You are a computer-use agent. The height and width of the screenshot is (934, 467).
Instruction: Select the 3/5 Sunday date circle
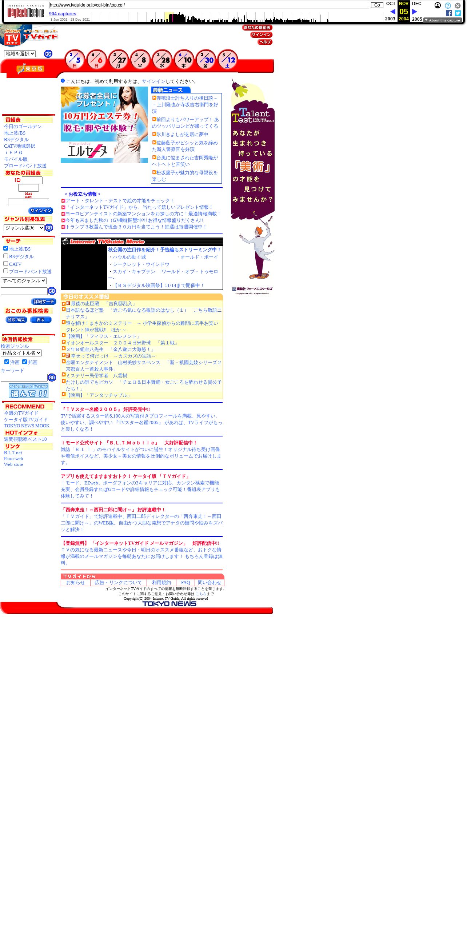click(x=75, y=59)
